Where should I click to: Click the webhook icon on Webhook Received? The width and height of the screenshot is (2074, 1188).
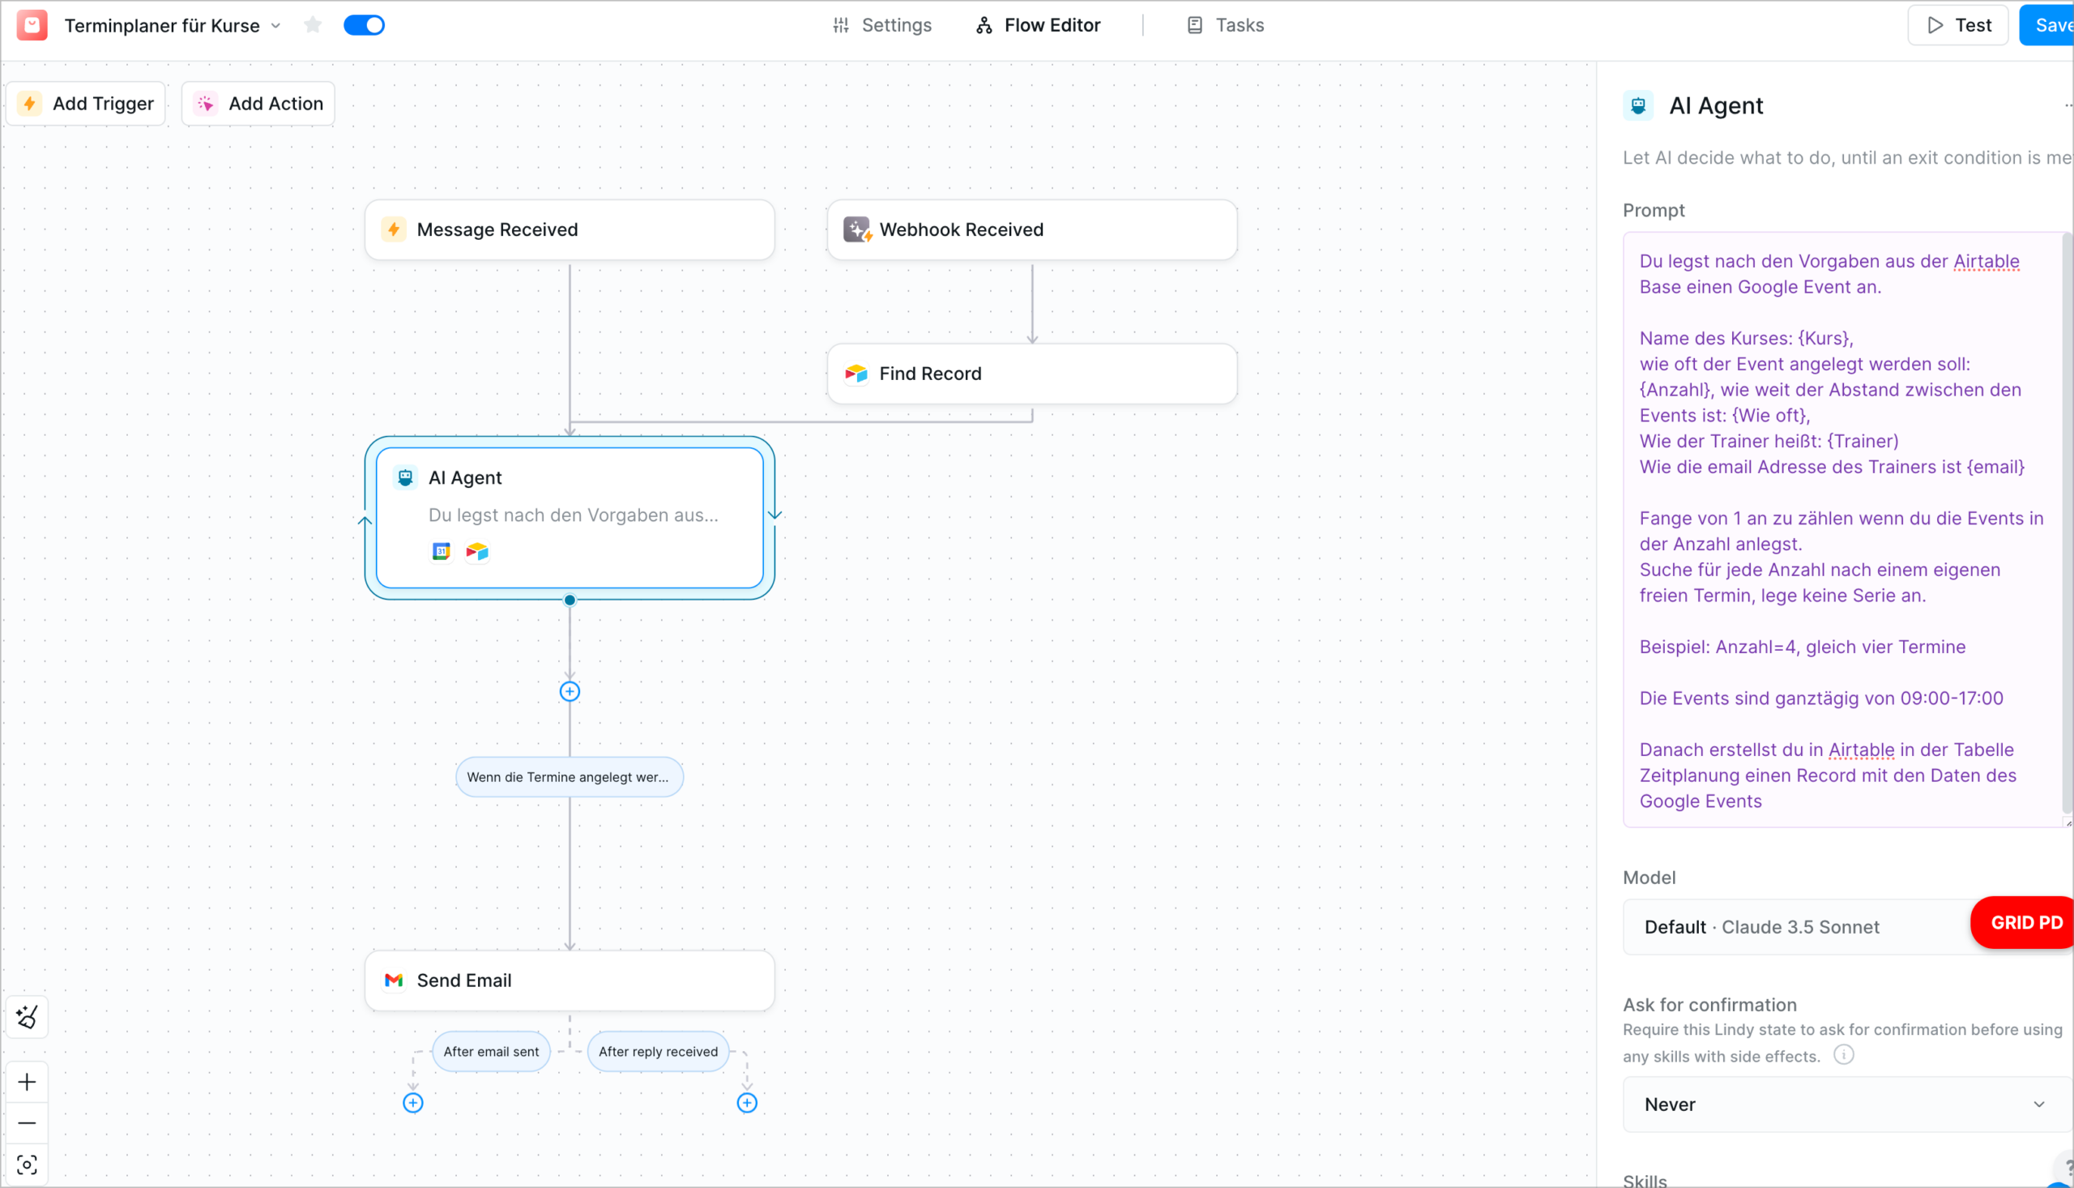click(856, 230)
